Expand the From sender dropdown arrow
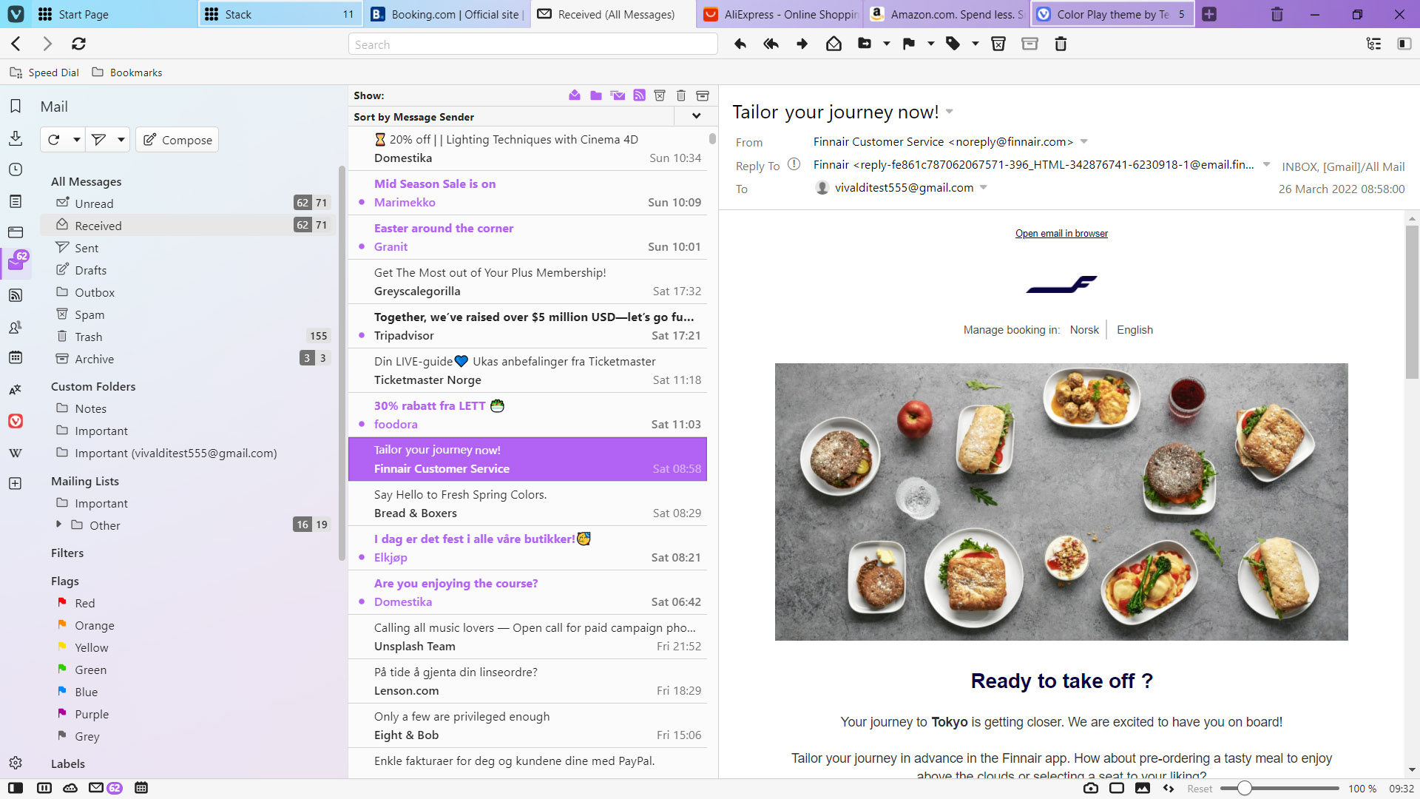The image size is (1420, 799). click(1084, 141)
